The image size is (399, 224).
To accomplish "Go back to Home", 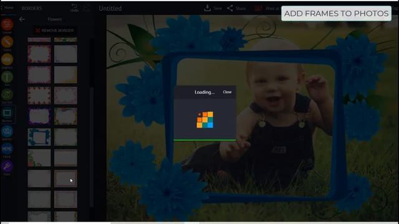I will 7,8.
